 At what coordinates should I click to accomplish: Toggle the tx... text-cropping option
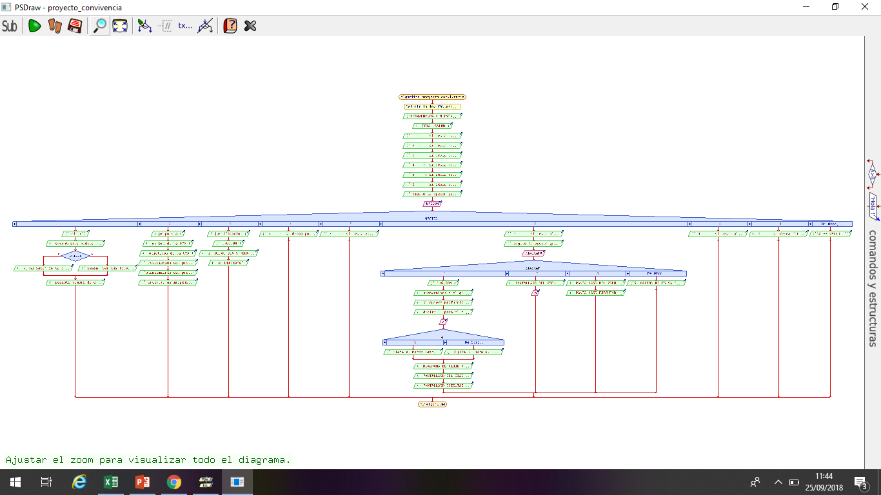(x=185, y=26)
